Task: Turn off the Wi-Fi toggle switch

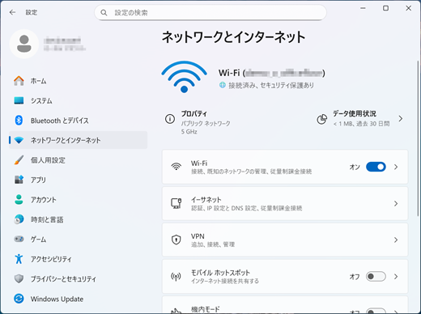Action: (376, 167)
